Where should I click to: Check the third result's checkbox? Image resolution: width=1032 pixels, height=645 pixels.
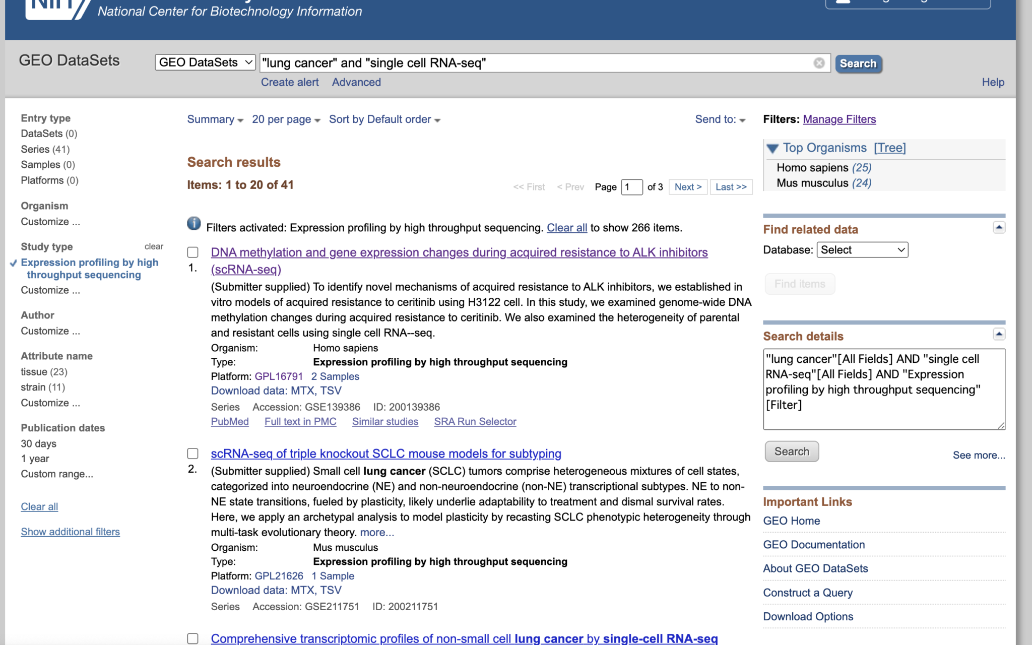(x=192, y=638)
